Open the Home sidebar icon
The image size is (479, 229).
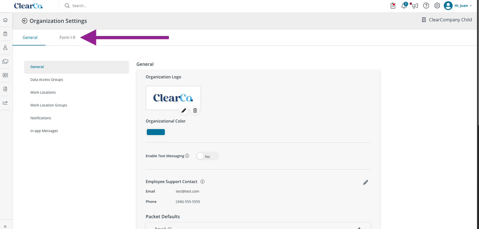[x=5, y=20]
